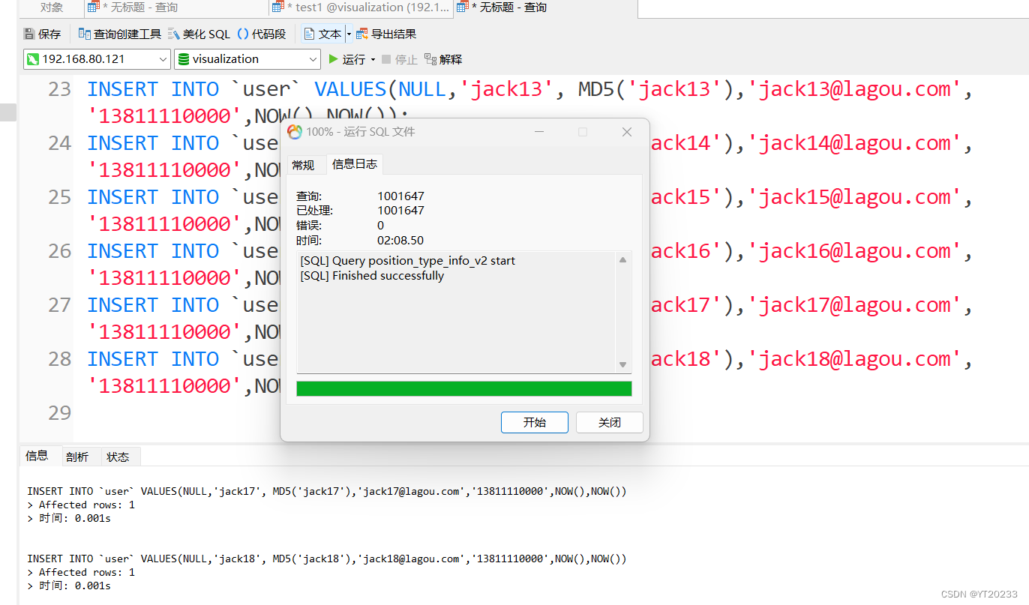Click the '[SQL] Finished successfully' log line

point(372,276)
